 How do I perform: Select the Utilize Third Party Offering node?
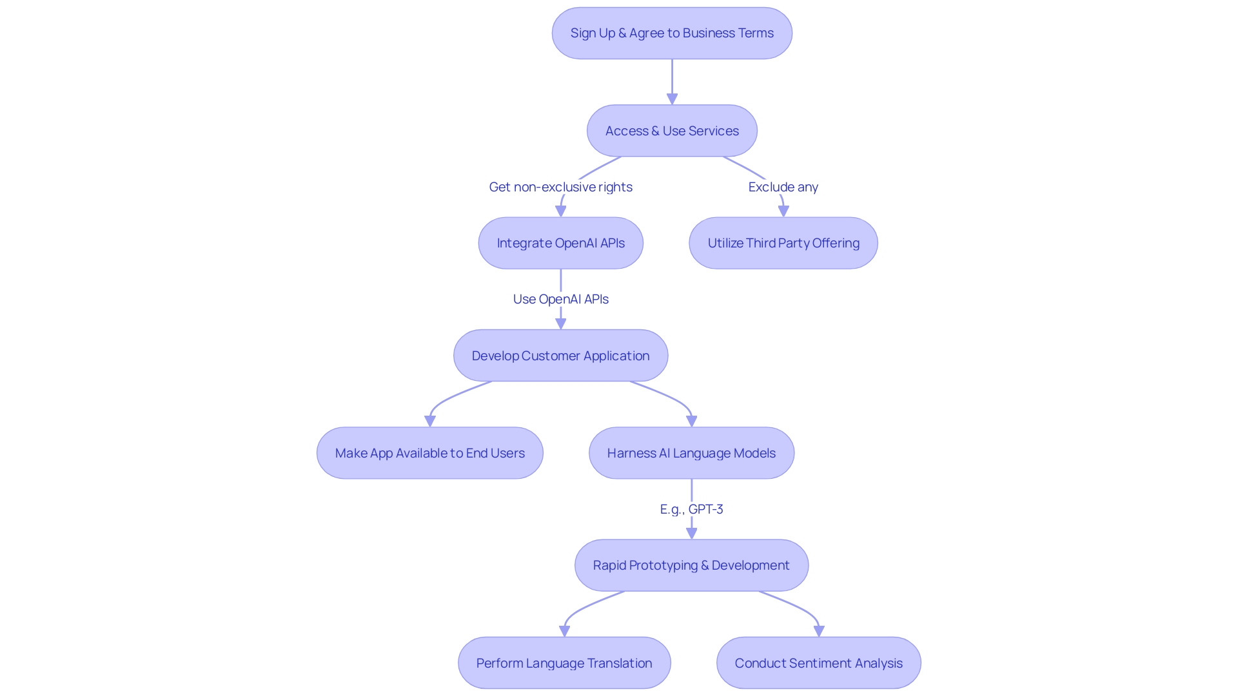(783, 243)
